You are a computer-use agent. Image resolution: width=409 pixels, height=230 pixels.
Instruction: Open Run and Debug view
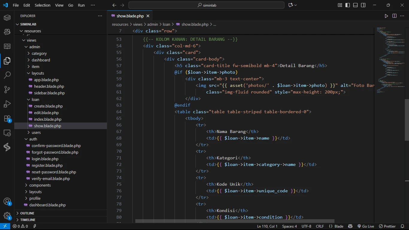(x=7, y=104)
